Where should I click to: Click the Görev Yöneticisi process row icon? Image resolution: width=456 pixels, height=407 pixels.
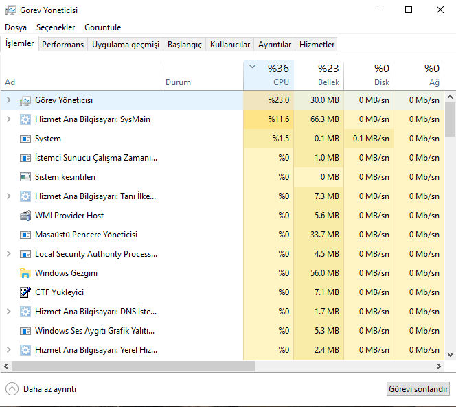pyautogui.click(x=25, y=101)
